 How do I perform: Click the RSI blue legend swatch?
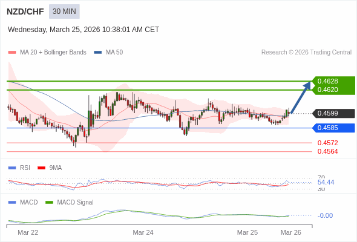[x=12, y=168]
